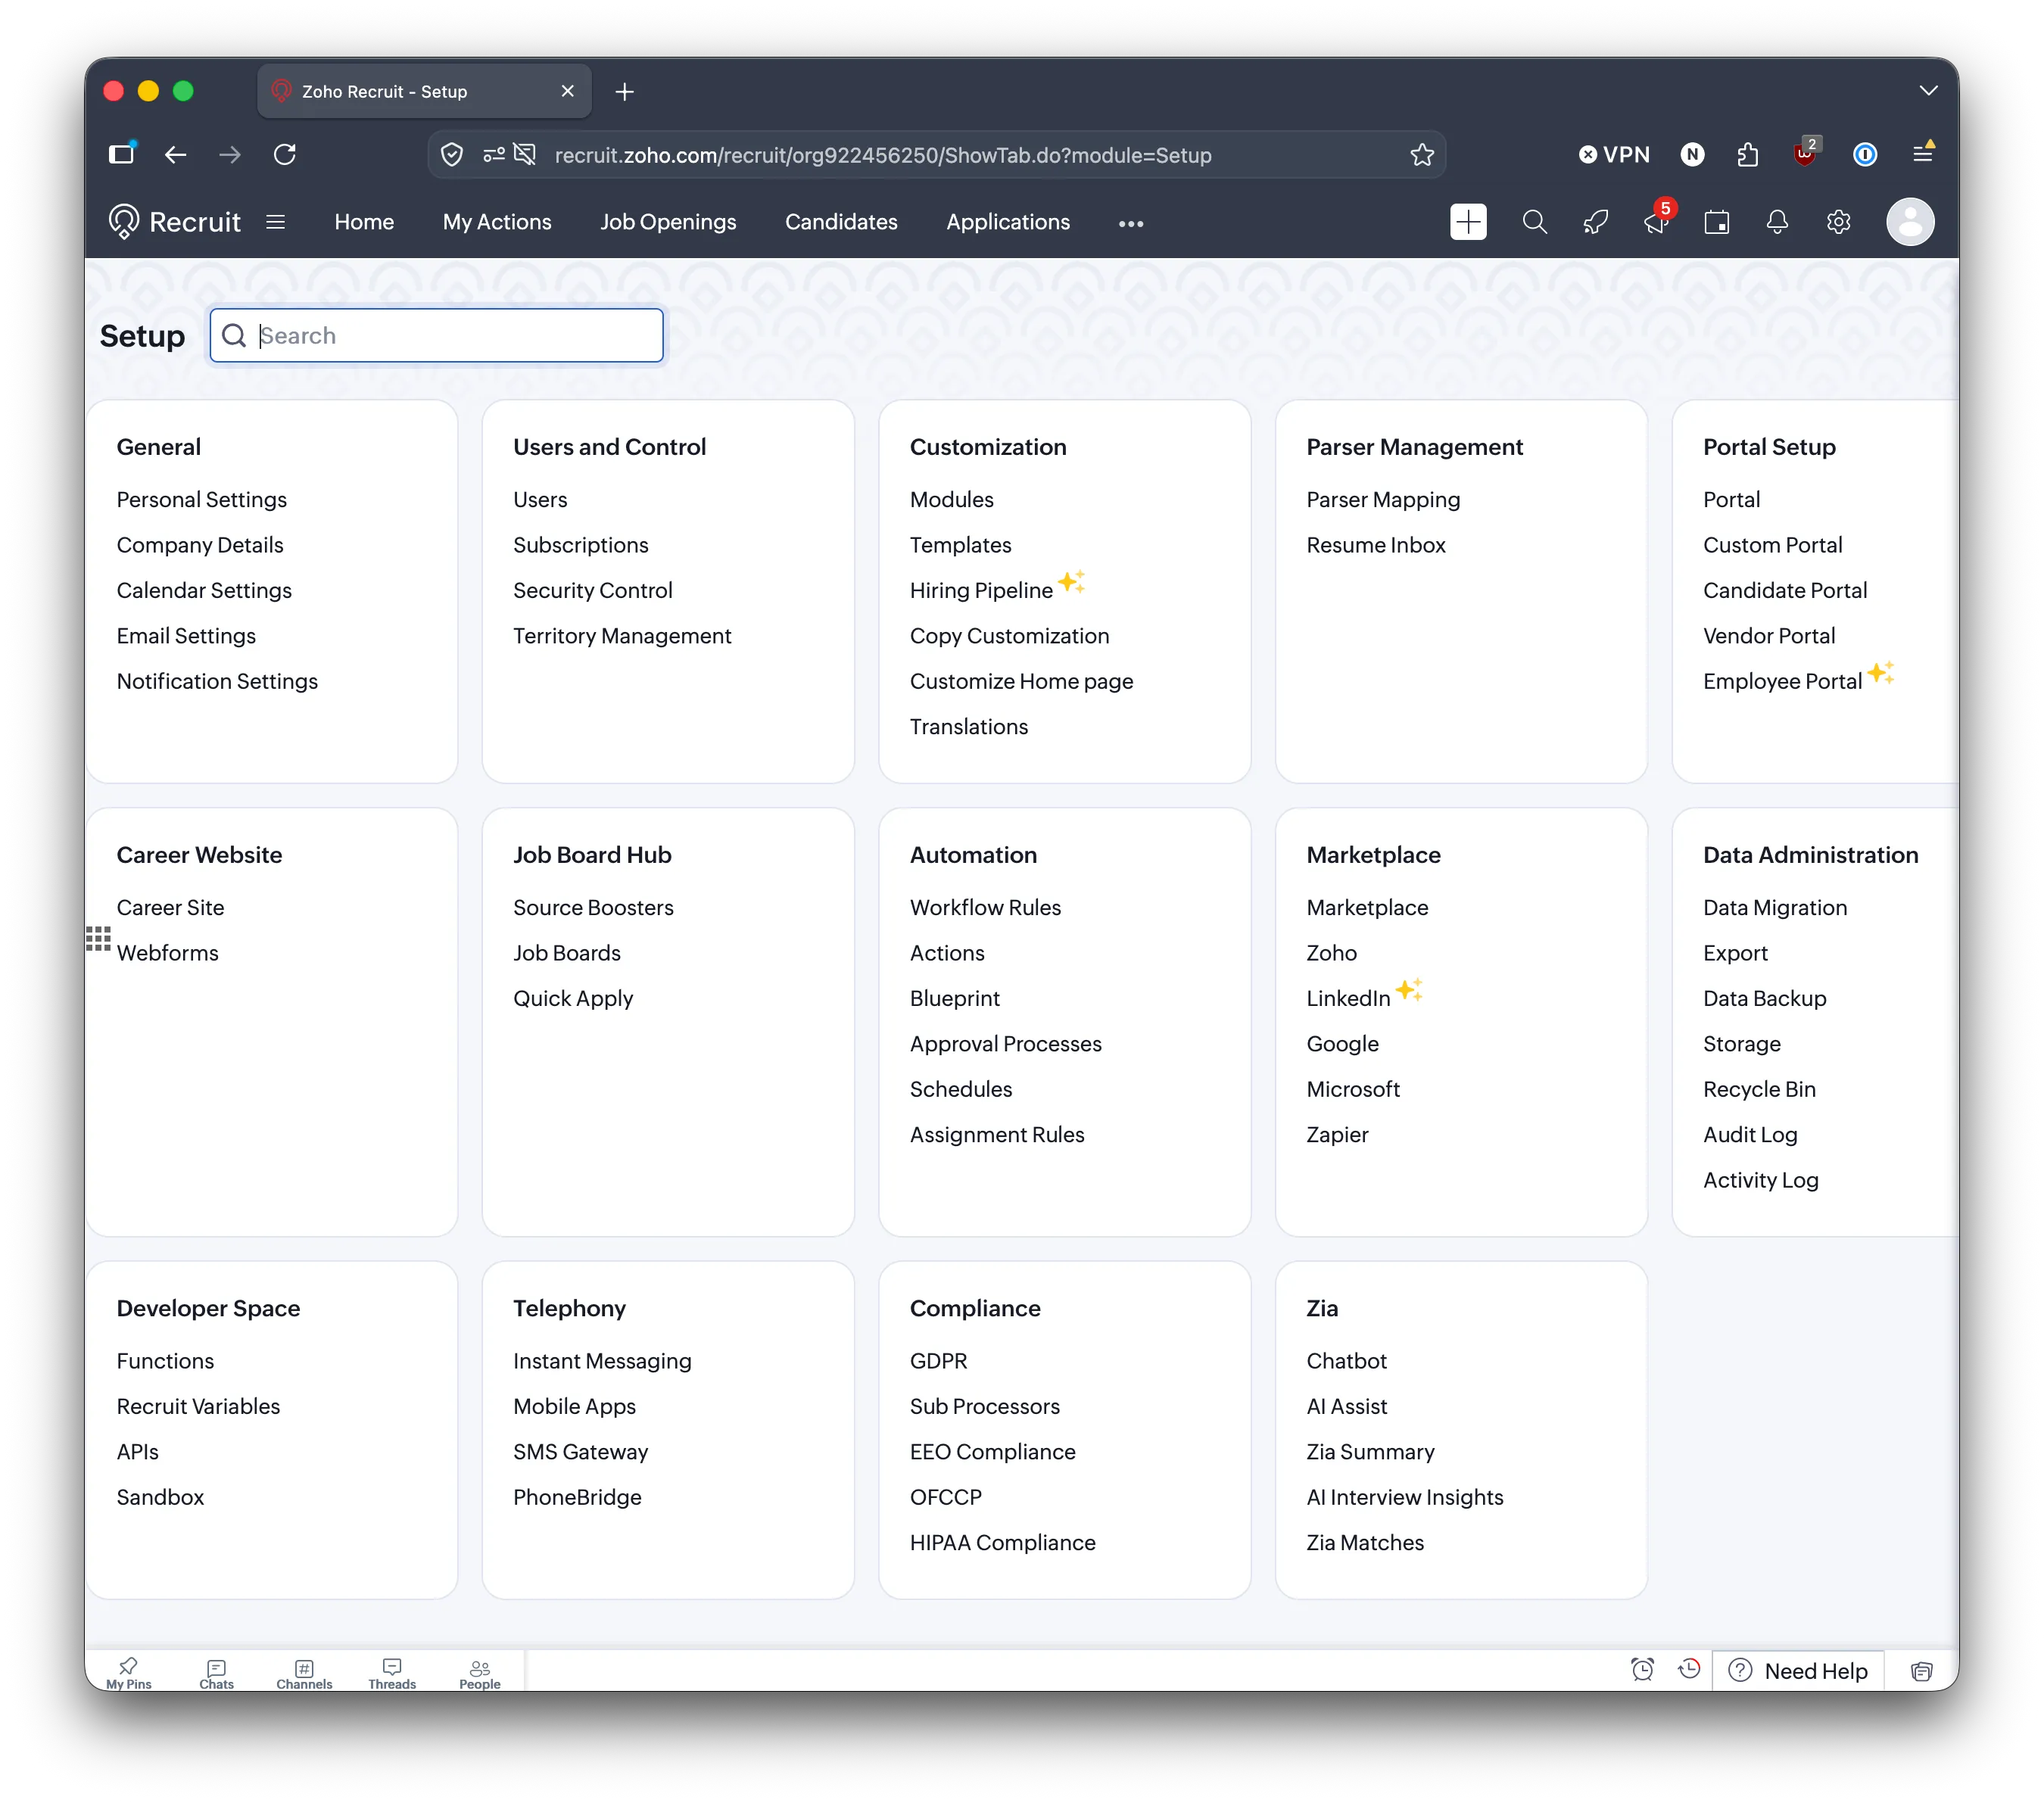Open the Candidates tab
The width and height of the screenshot is (2044, 1803).
(840, 222)
